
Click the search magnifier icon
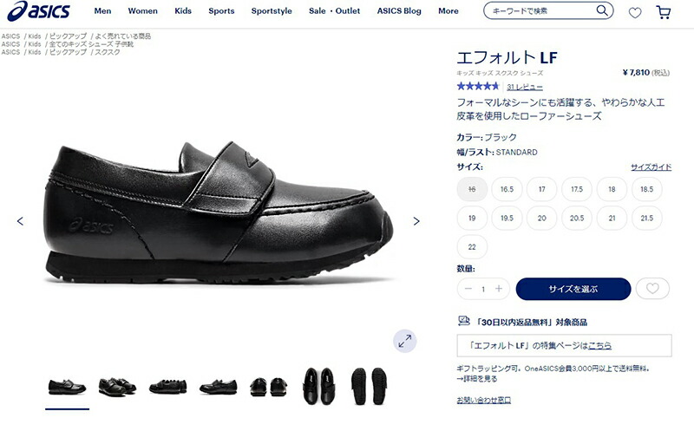coord(602,10)
